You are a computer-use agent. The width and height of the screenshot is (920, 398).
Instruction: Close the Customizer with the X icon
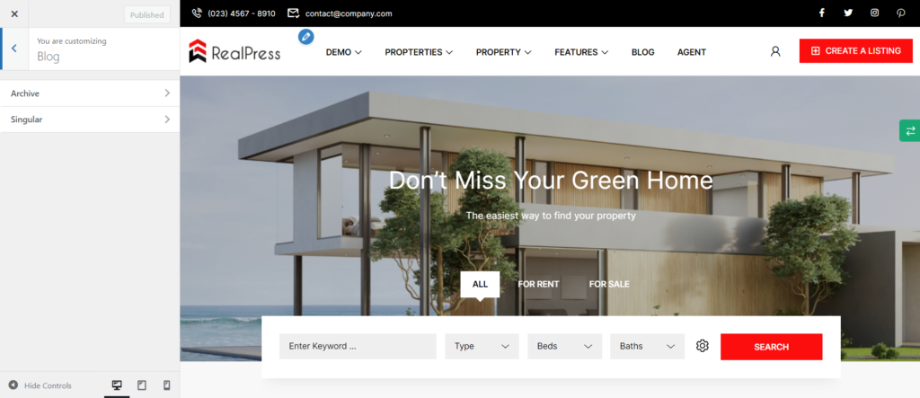tap(14, 14)
